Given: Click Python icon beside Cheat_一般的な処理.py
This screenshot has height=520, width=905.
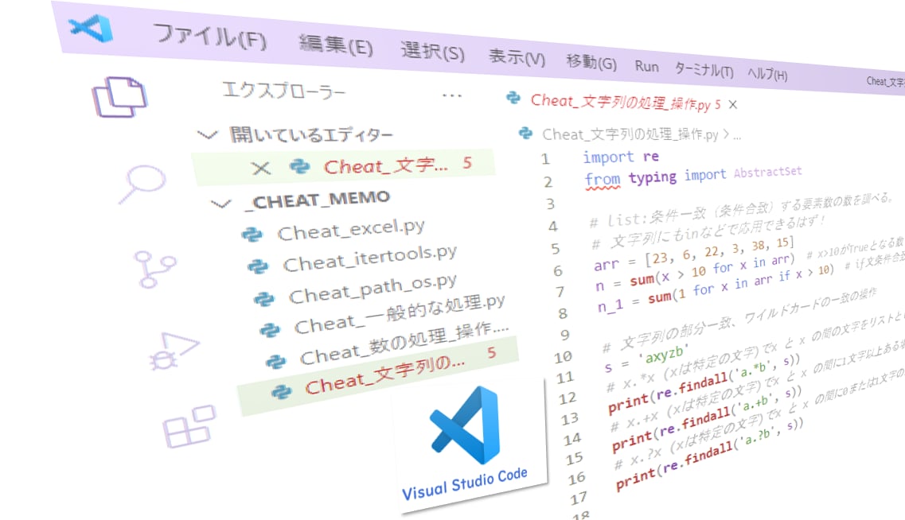Looking at the screenshot, I should [x=270, y=330].
